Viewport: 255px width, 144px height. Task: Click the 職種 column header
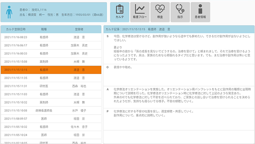coord(44,29)
